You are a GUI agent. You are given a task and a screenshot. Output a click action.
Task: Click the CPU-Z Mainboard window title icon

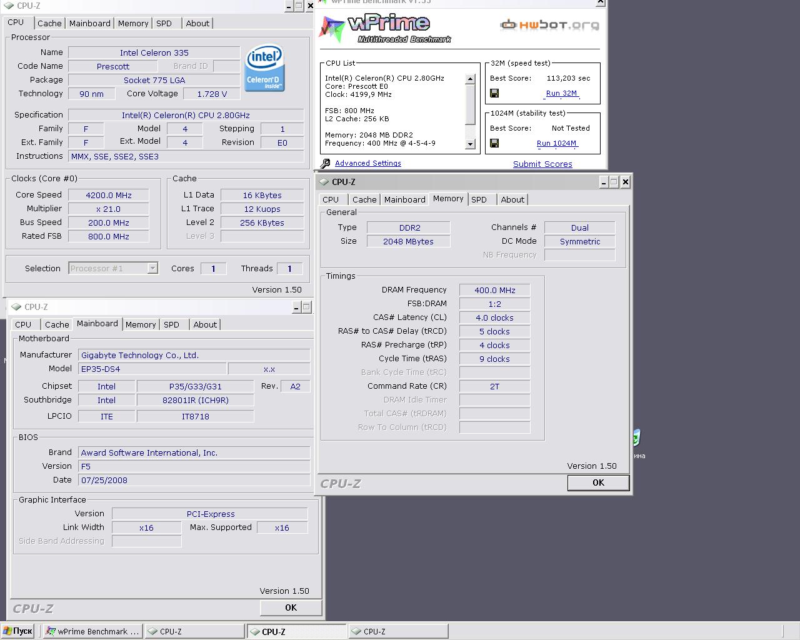coord(16,307)
